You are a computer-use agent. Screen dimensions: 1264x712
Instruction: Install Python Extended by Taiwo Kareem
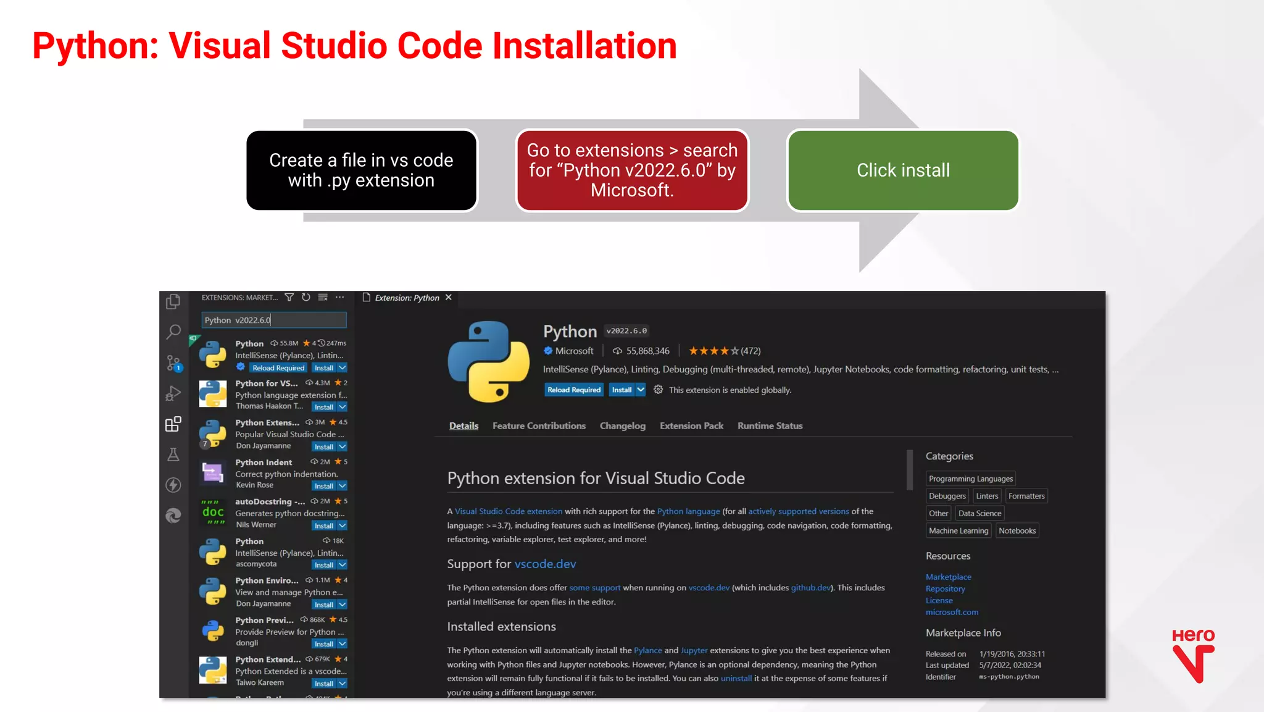click(x=324, y=684)
